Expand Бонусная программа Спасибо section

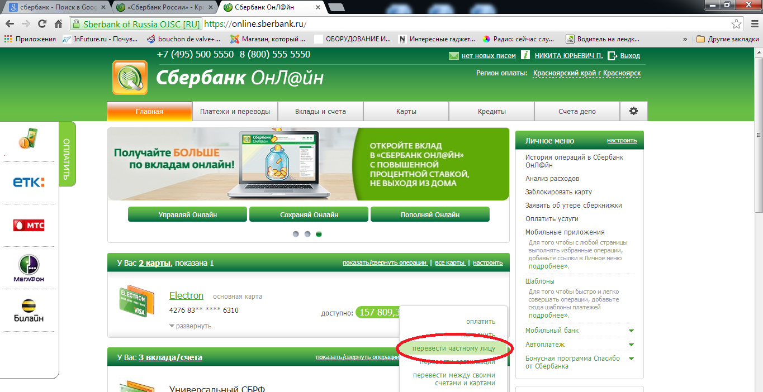click(x=580, y=362)
